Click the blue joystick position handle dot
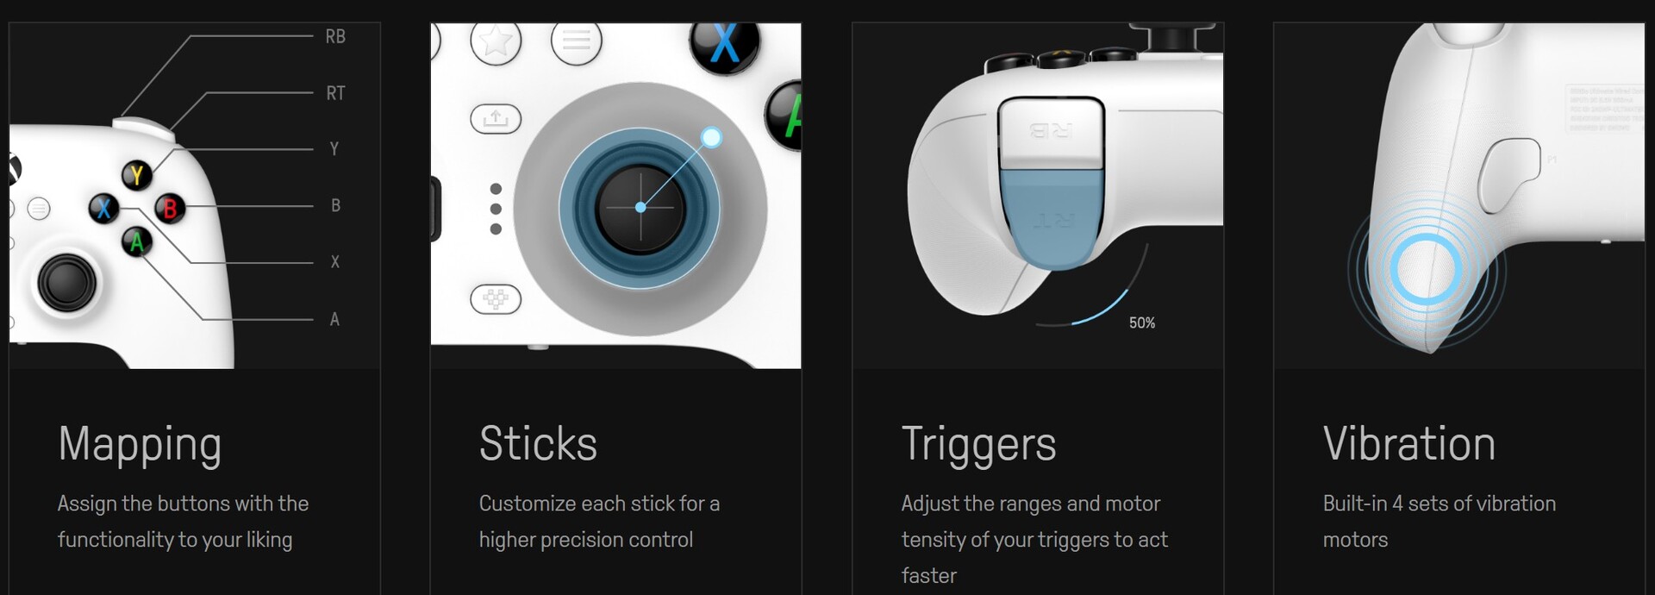Viewport: 1655px width, 595px height. coord(711,137)
